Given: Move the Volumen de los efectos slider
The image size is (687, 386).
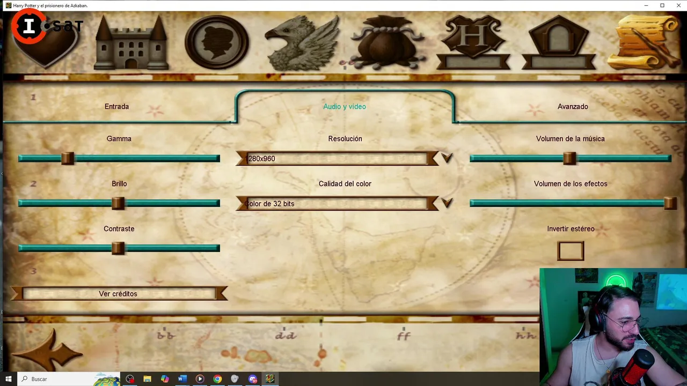Looking at the screenshot, I should [670, 203].
